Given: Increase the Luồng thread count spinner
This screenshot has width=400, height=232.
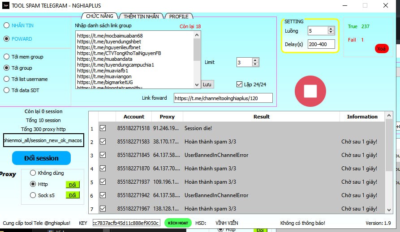Looking at the screenshot, I should 331,29.
